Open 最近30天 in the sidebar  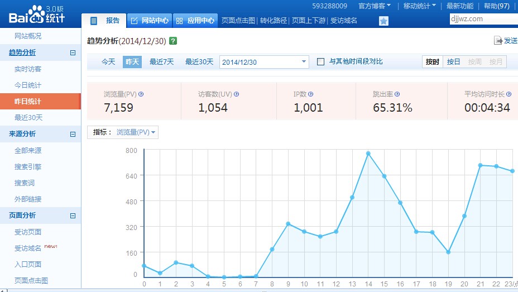click(x=28, y=118)
